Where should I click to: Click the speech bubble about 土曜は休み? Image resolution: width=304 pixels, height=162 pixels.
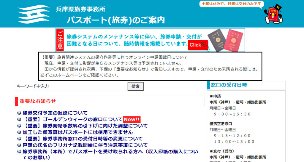click(x=232, y=4)
